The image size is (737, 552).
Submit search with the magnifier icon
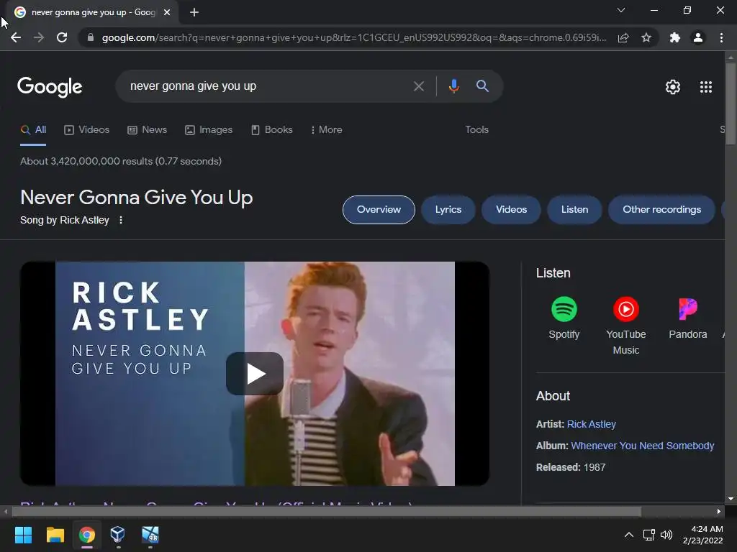482,86
